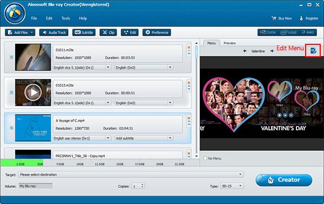
Task: Uncheck the 01011.m2ts file checkbox
Action: click(12, 57)
